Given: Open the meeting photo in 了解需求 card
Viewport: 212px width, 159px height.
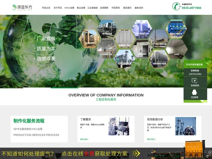Looking at the screenshot, I should pyautogui.click(x=119, y=126).
